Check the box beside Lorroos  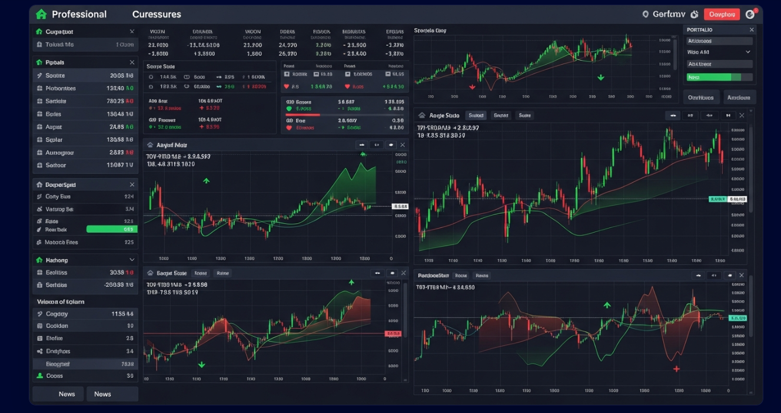coord(347,75)
